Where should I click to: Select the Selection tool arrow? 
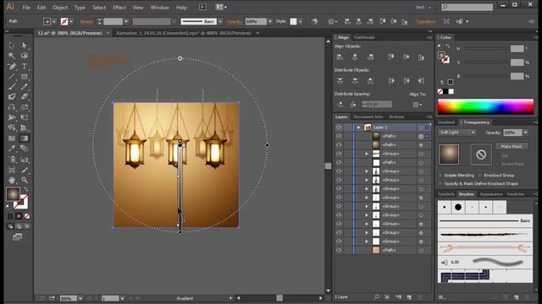click(11, 46)
